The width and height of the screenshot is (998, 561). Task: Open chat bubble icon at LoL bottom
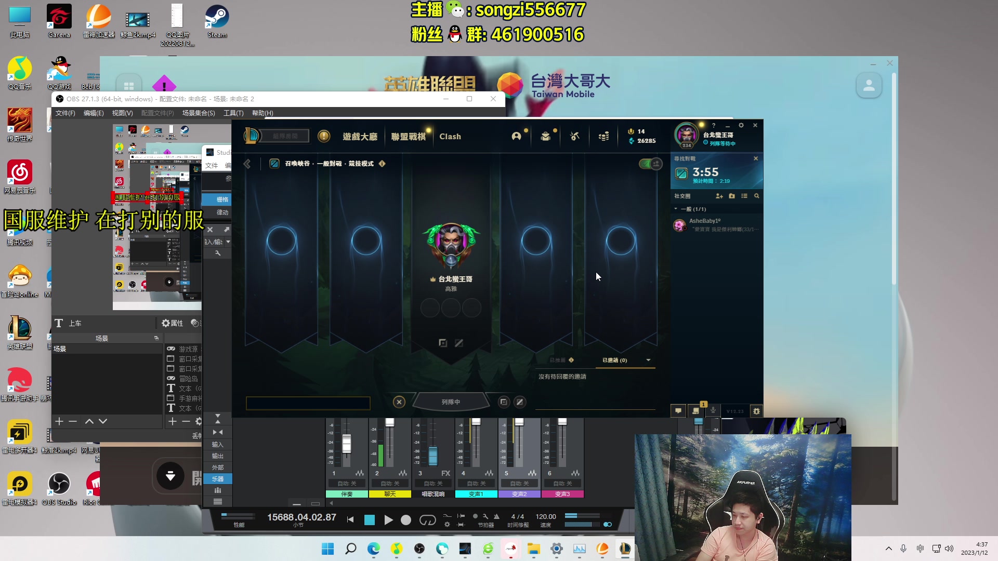coord(678,410)
